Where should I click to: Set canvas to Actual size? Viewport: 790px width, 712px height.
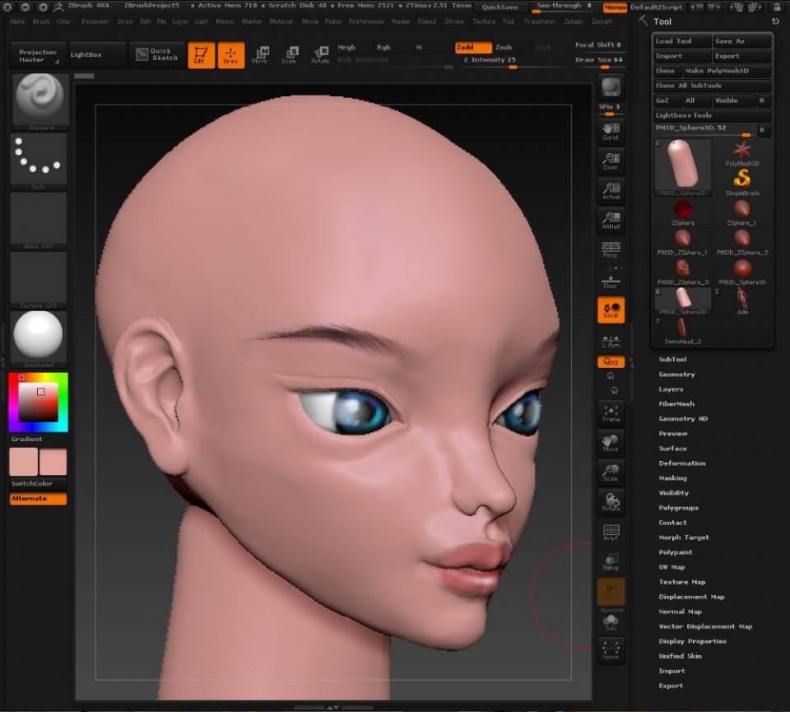point(611,191)
